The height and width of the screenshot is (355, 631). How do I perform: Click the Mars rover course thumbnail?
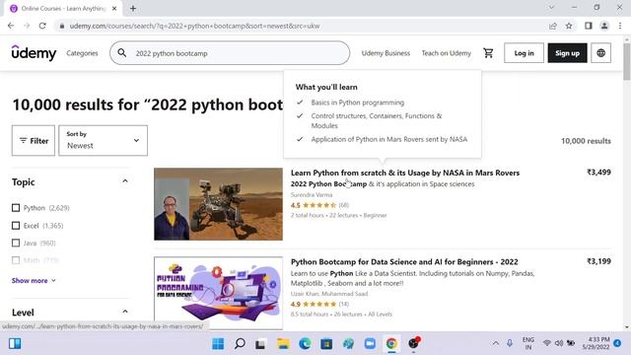coord(218,204)
